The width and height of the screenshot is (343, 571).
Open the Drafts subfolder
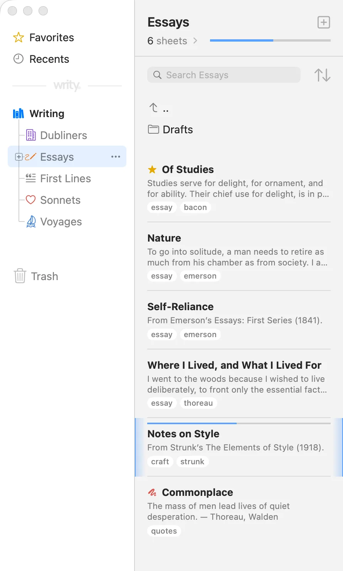(178, 129)
